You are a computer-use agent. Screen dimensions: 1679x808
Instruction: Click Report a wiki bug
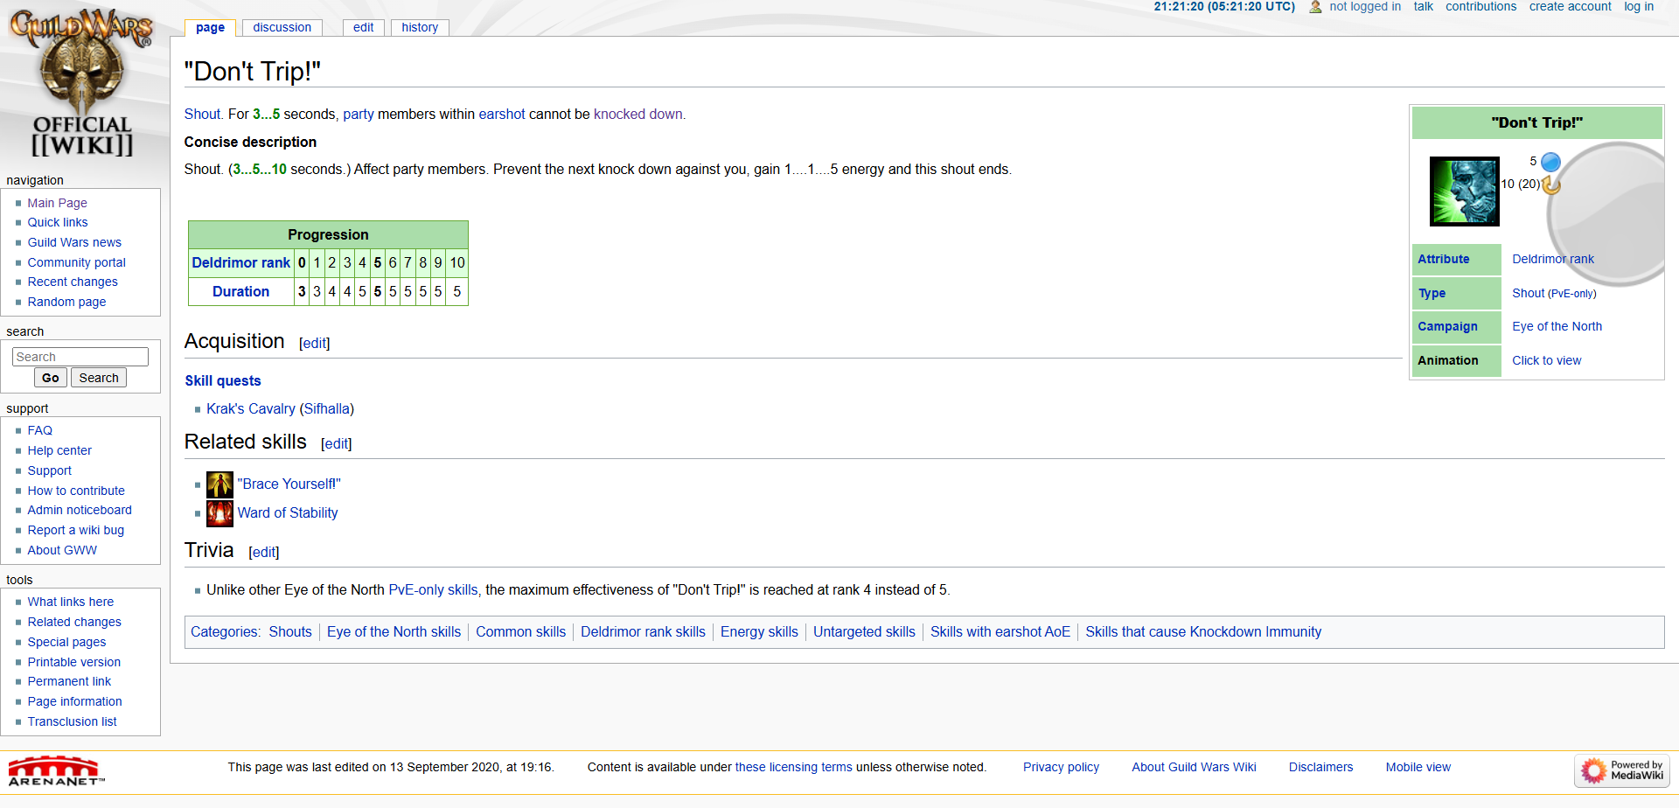(76, 530)
